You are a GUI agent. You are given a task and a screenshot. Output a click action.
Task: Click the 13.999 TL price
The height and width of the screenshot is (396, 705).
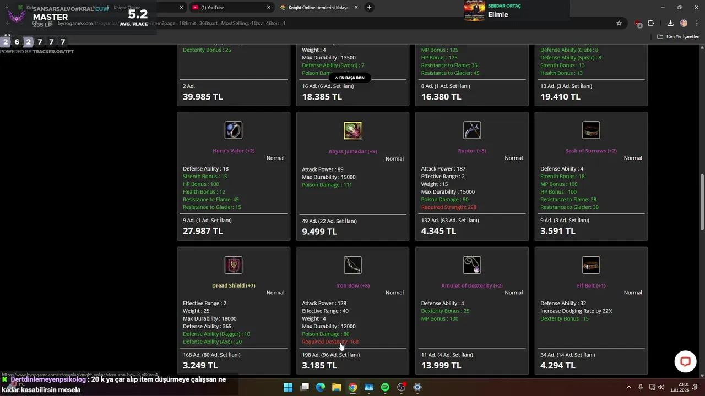tap(441, 366)
